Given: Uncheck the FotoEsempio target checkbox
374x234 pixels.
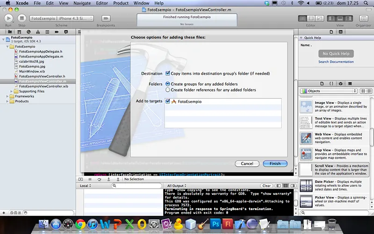Looking at the screenshot, I should (168, 101).
